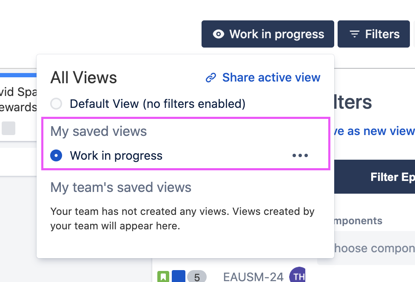Click the Share active view link

[271, 78]
